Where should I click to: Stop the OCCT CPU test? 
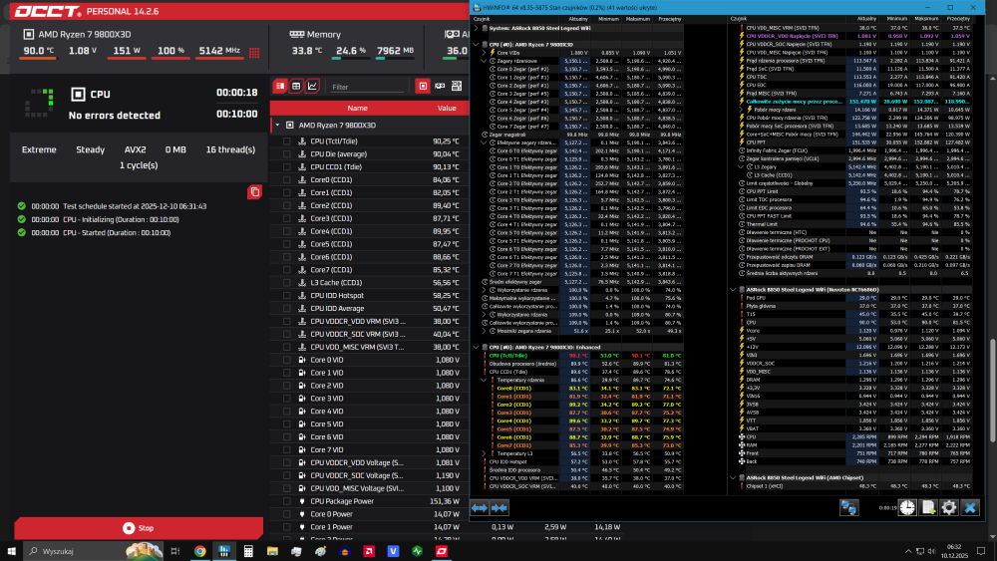click(137, 528)
